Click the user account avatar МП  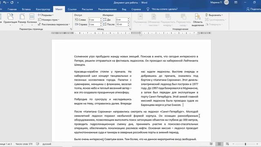[x=226, y=2]
